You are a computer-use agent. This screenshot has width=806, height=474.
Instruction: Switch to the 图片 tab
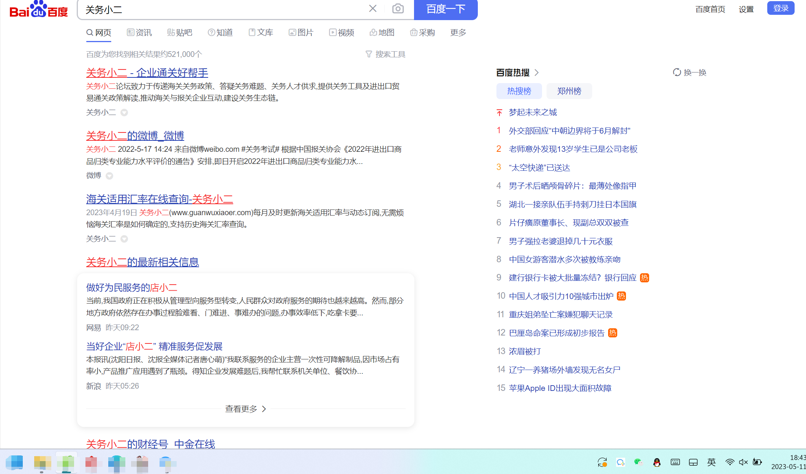click(301, 33)
